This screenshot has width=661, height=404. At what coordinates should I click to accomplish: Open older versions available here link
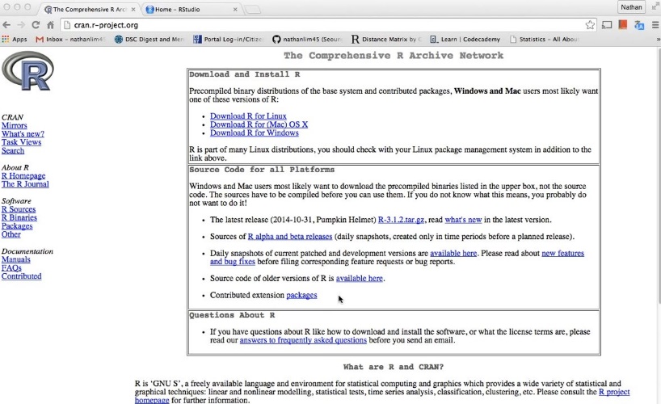[x=360, y=278]
